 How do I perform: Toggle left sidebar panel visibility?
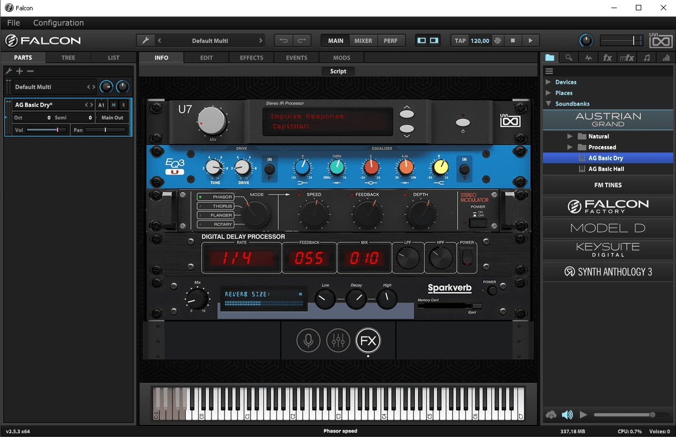[422, 41]
